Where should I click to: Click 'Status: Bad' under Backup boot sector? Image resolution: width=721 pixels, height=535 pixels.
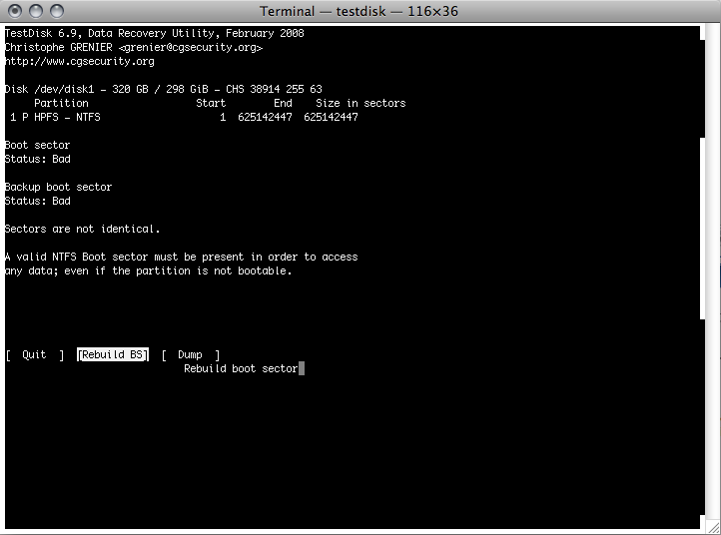(38, 201)
